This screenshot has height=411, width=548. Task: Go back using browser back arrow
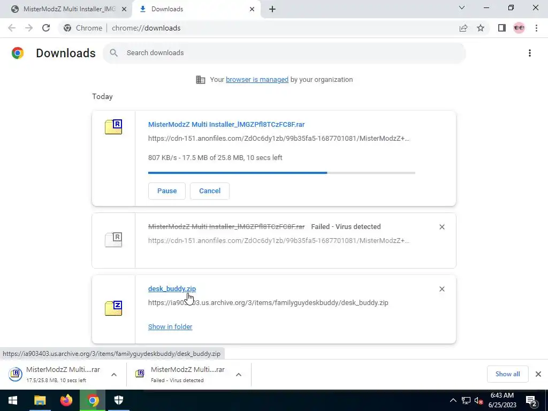12,28
